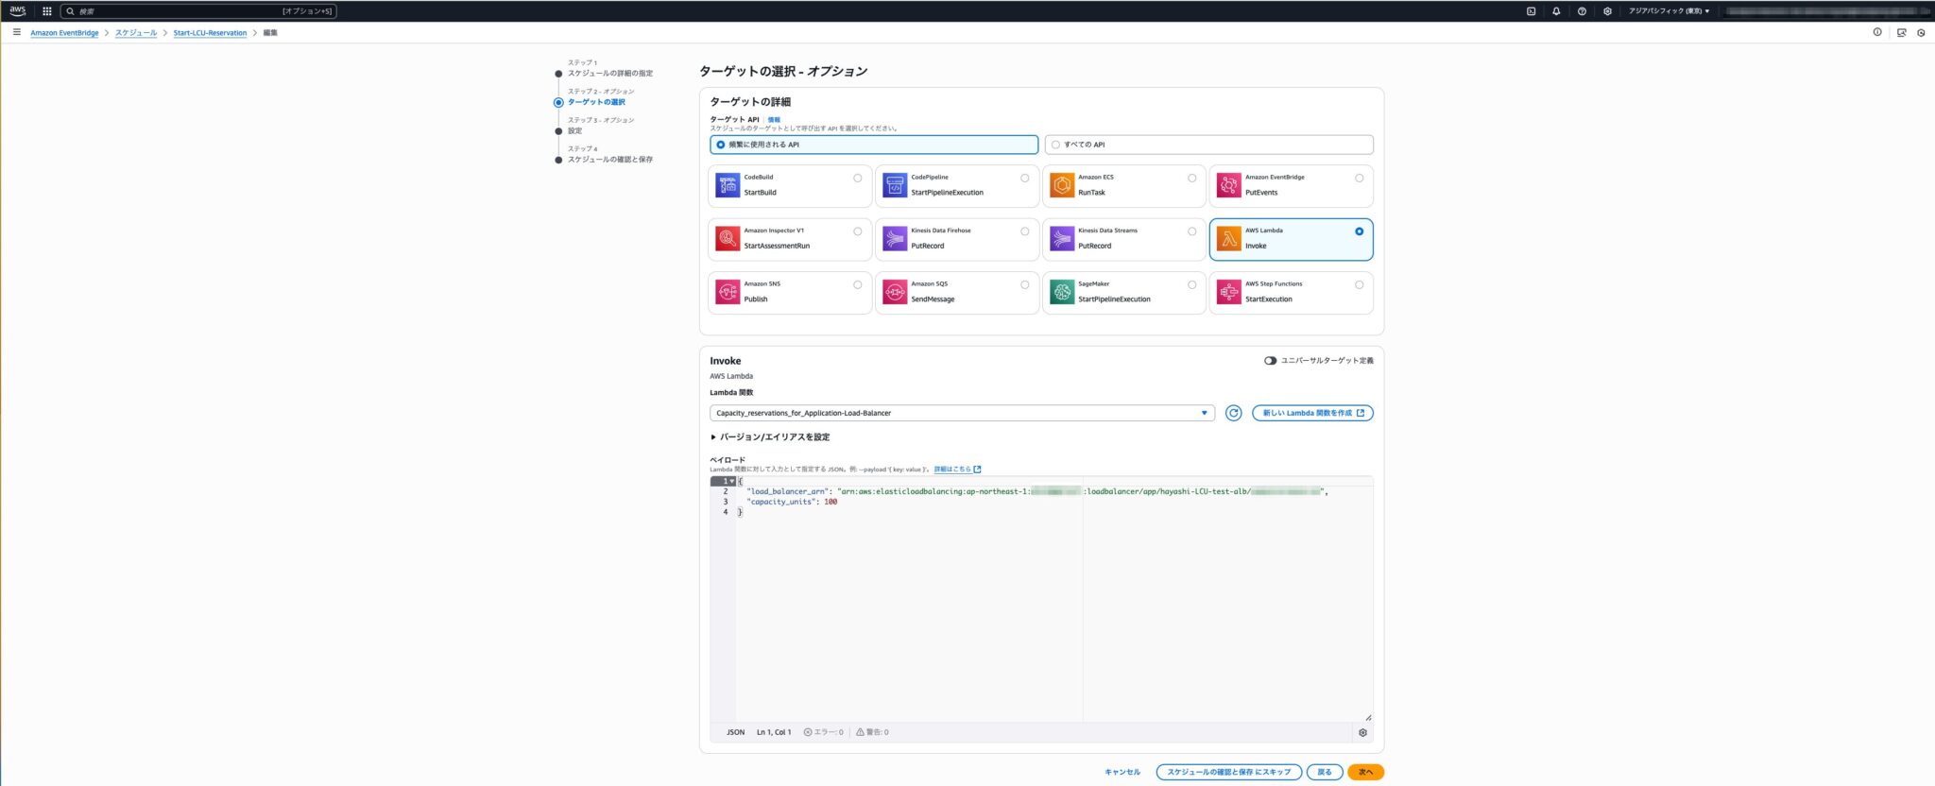Open the アジアパシフィック (東京) region dropdown

(x=1669, y=11)
